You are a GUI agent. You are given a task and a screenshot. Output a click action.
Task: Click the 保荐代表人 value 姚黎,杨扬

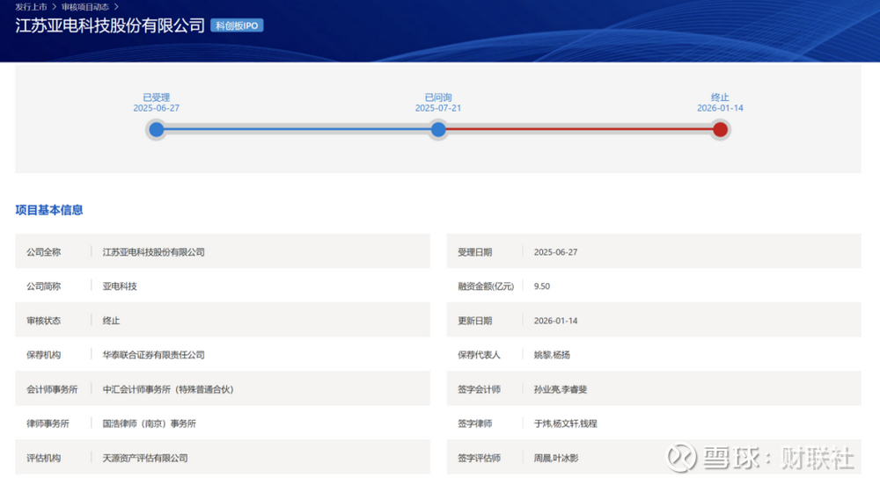coord(552,355)
